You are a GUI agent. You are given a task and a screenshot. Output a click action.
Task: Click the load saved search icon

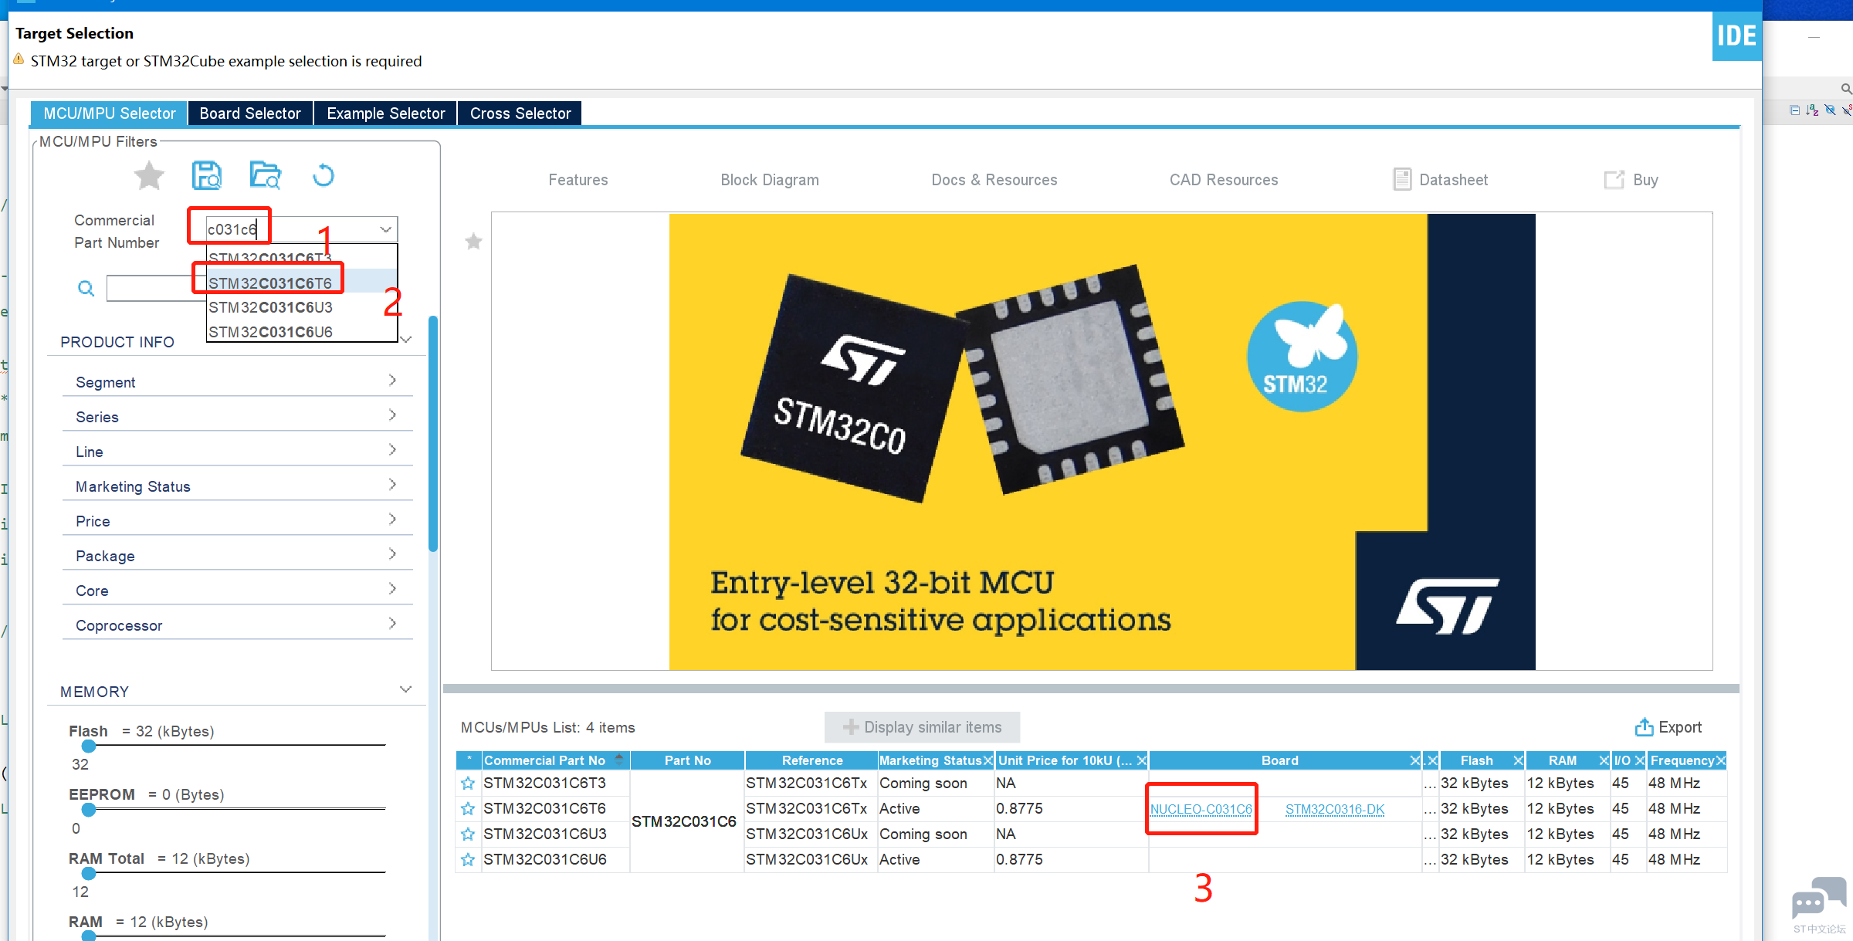[265, 176]
